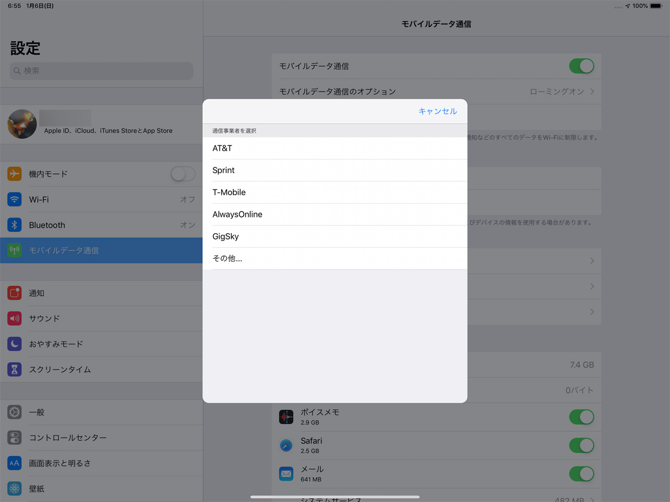Open おやすみモード settings
Image resolution: width=670 pixels, height=502 pixels.
click(x=101, y=344)
